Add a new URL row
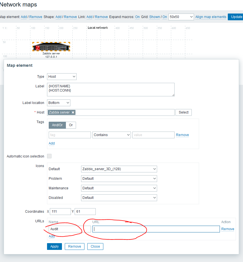 52,236
